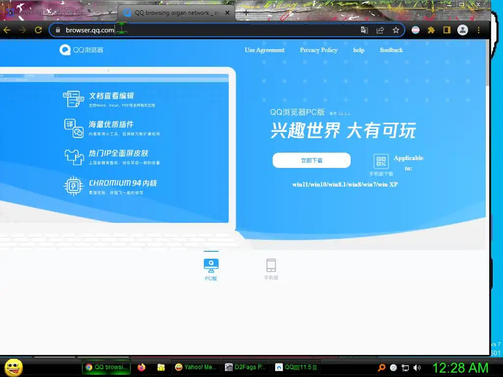Open the Chrome profile avatar
Viewport: 503px width, 377px height.
pyautogui.click(x=463, y=30)
